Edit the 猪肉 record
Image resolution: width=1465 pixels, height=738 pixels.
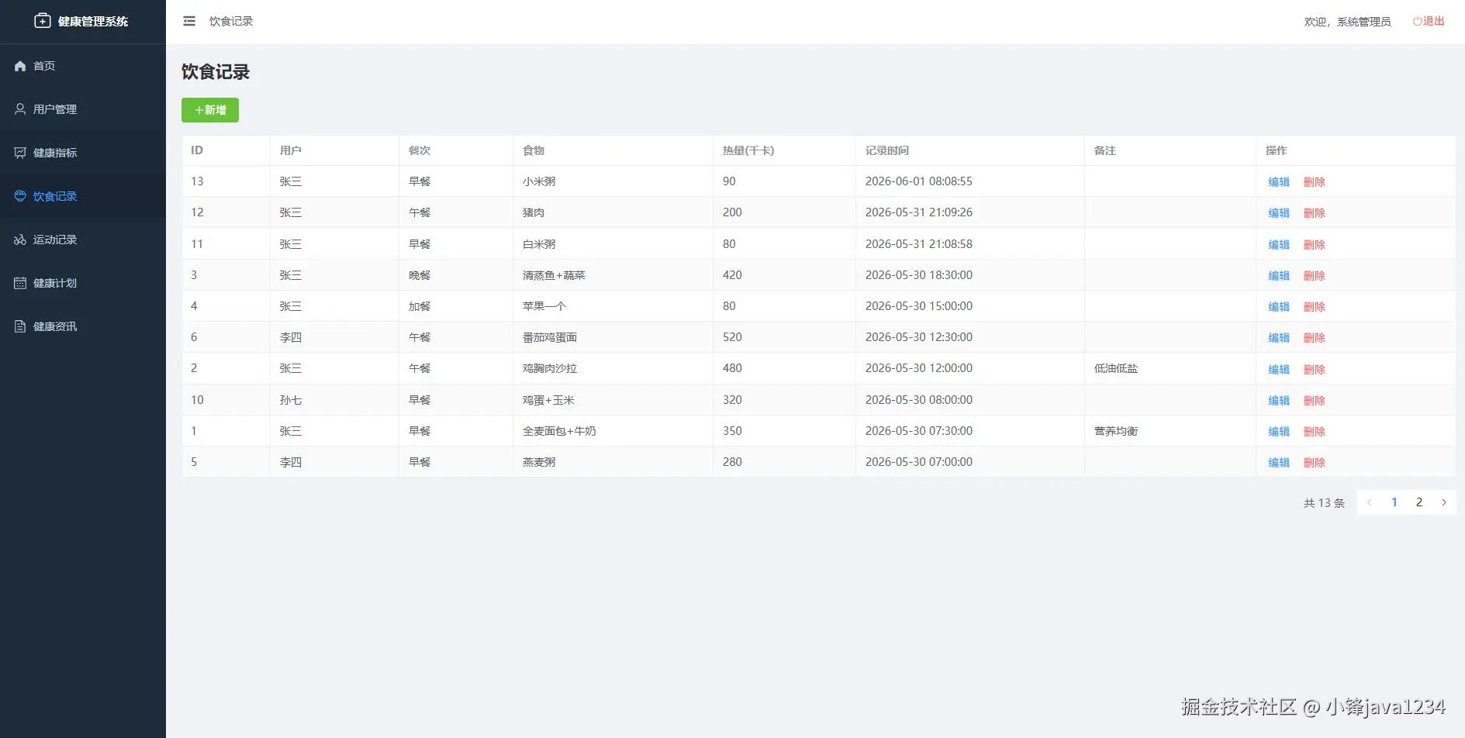point(1279,213)
